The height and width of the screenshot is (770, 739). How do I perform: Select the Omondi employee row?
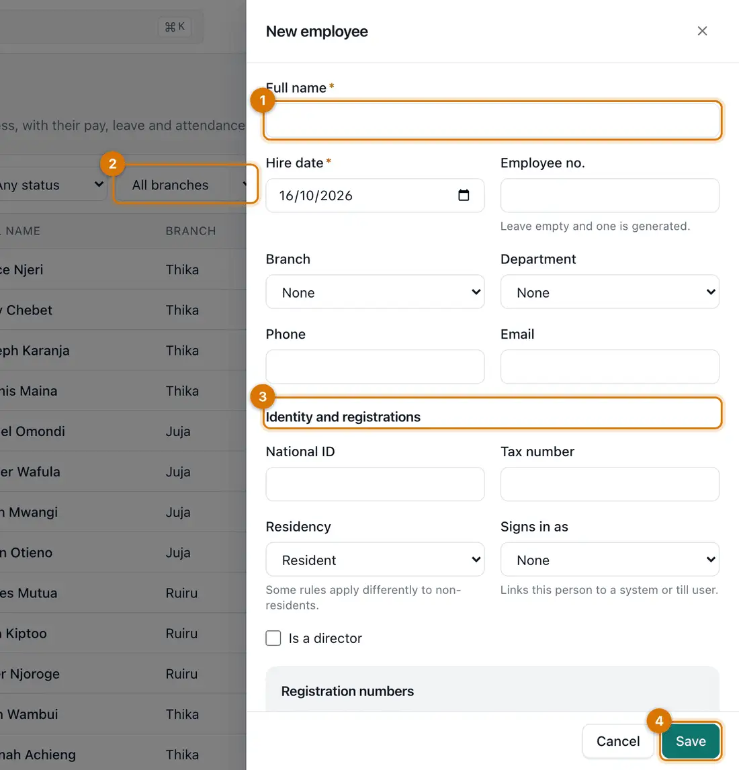[123, 431]
